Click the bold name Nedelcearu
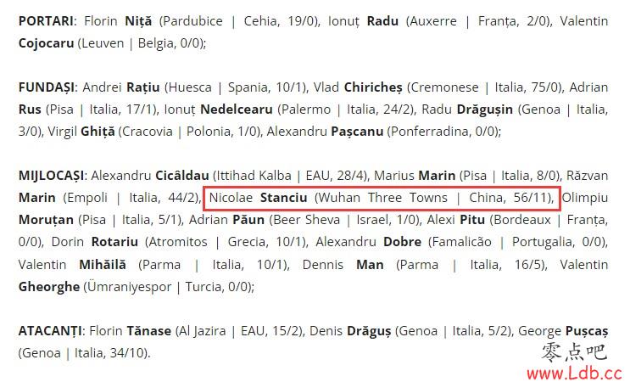 click(237, 110)
